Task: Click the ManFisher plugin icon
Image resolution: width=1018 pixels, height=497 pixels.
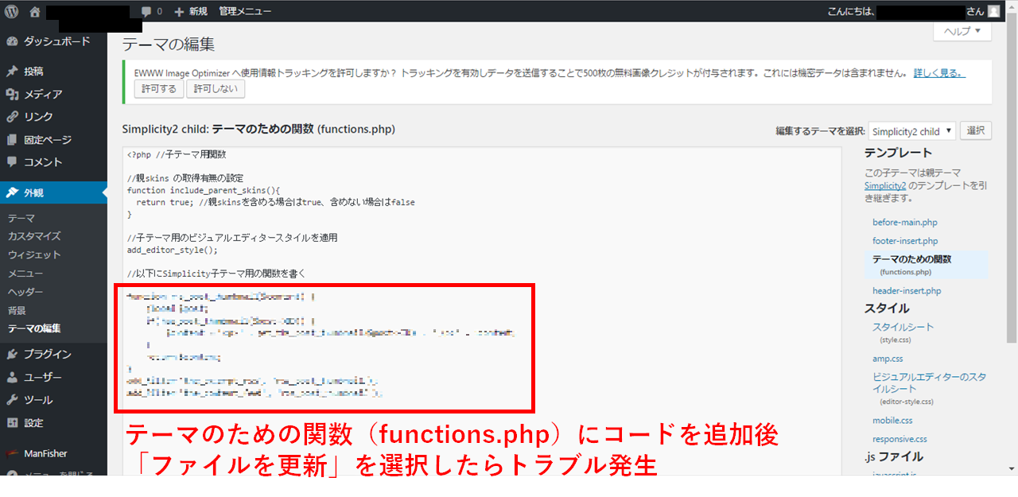Action: 12,453
